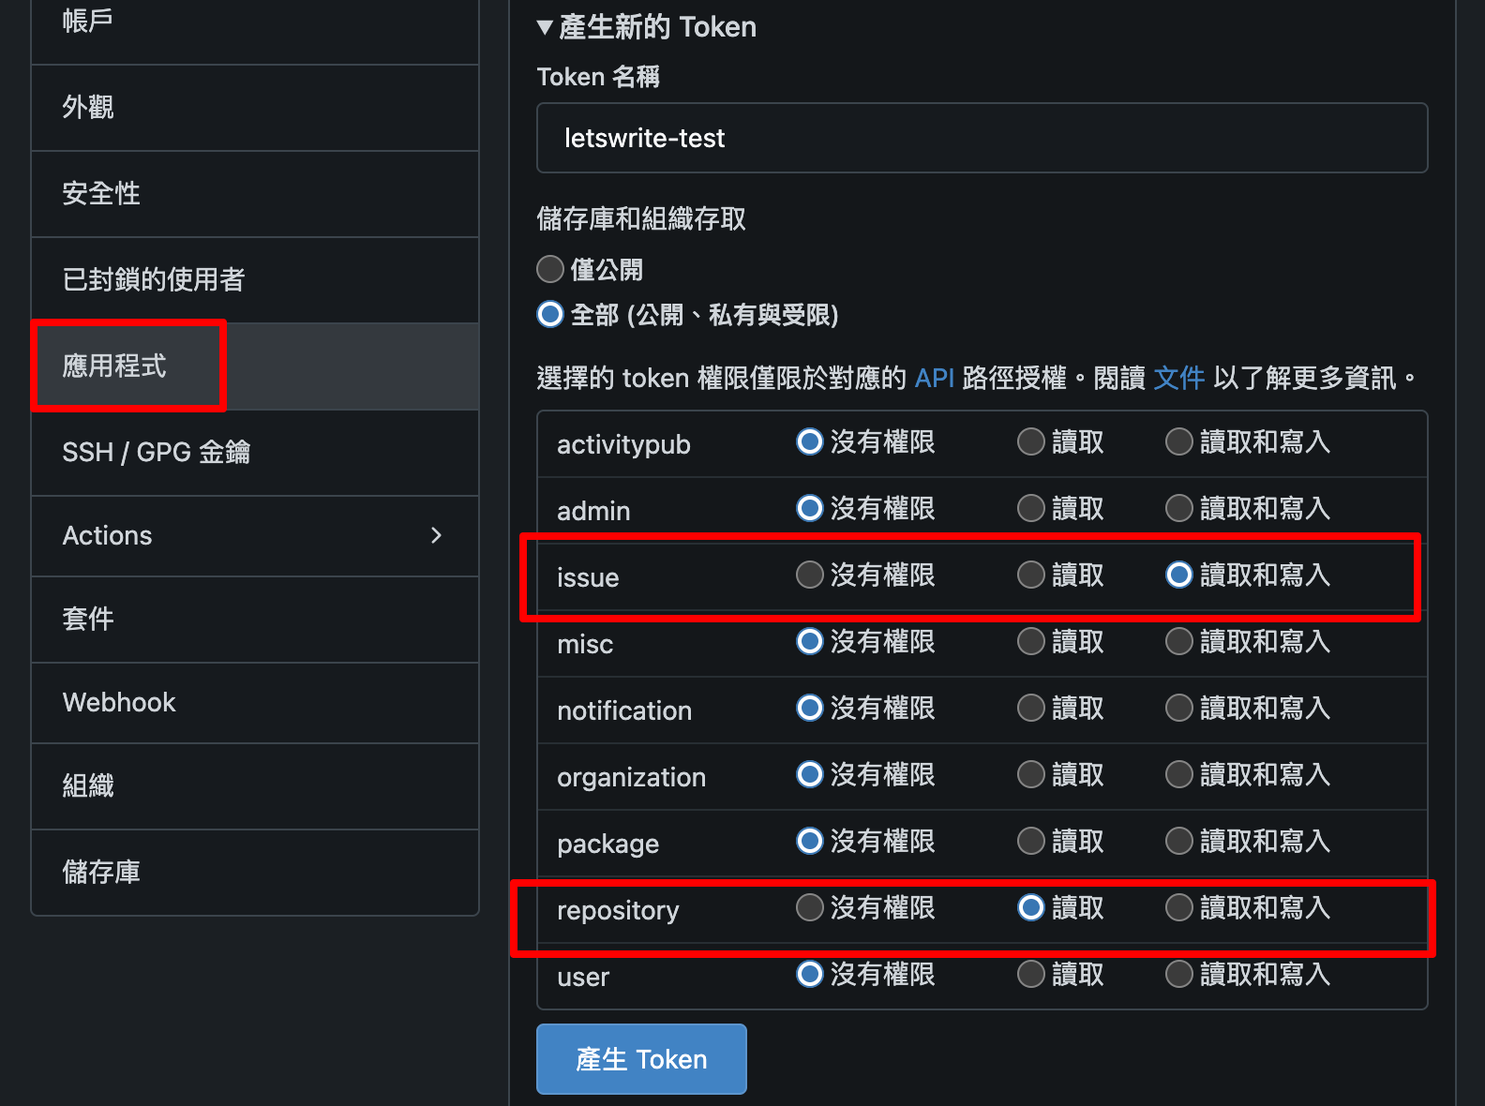Set issue permission to 沒有權限
Image resolution: width=1485 pixels, height=1106 pixels.
pos(809,575)
